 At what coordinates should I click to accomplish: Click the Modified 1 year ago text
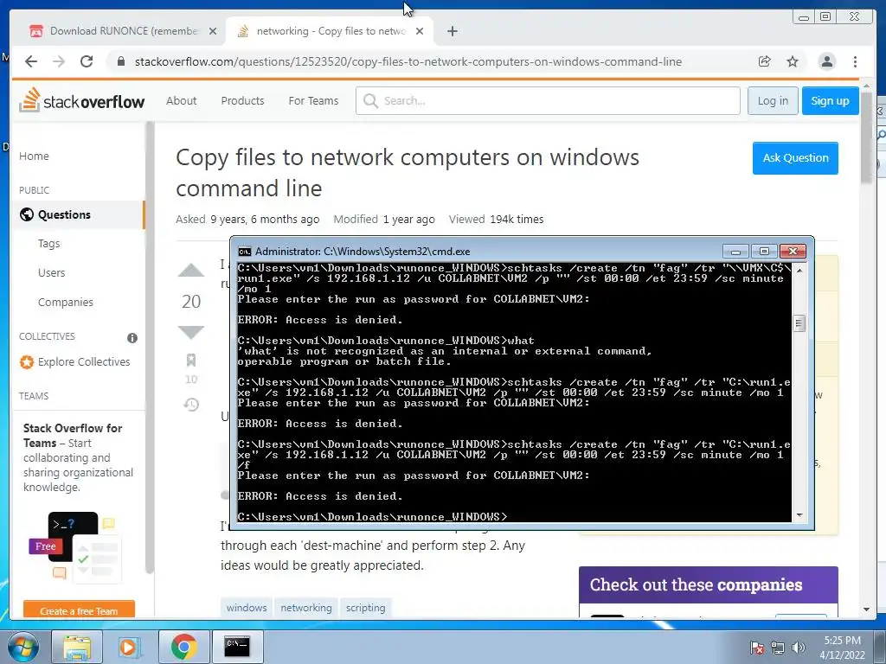tap(383, 219)
